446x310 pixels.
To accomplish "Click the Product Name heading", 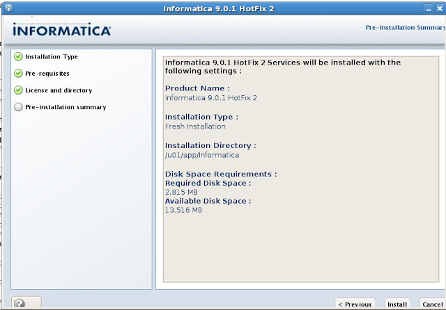I will [197, 88].
